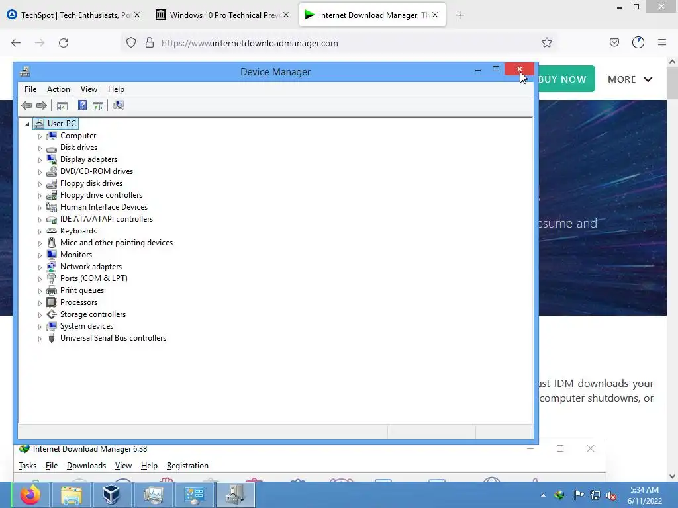Click the Device Manager taskbar button
The image size is (678, 508).
[x=235, y=495]
